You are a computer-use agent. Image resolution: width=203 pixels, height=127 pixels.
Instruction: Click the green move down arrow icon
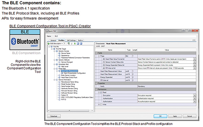coord(75,44)
